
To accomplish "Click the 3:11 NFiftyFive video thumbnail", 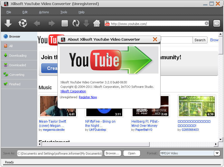I will (x=104, y=112).
